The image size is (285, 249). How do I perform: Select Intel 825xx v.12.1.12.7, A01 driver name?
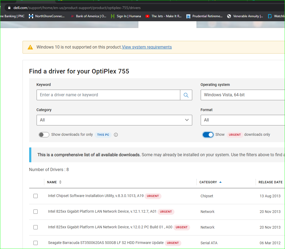pyautogui.click(x=102, y=211)
